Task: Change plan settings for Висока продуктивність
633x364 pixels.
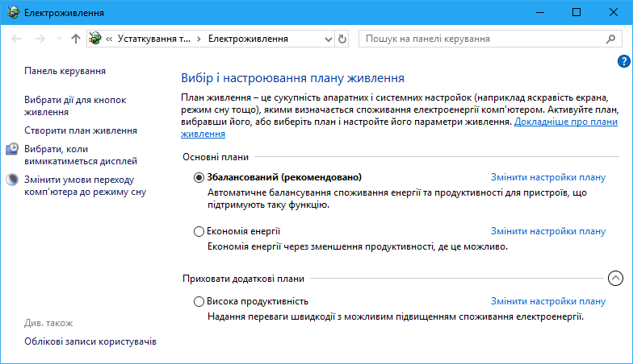Action: (548, 301)
